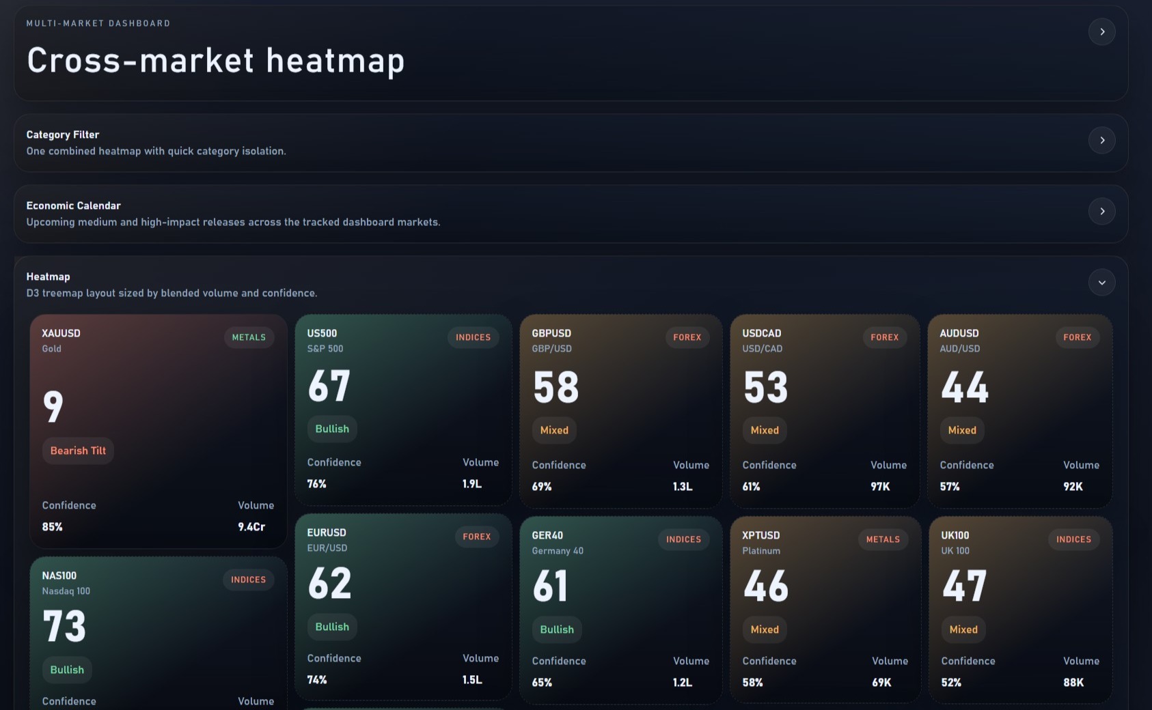The height and width of the screenshot is (710, 1152).
Task: Click the Bearish Tilt badge on XAUUSD
Action: (x=78, y=451)
